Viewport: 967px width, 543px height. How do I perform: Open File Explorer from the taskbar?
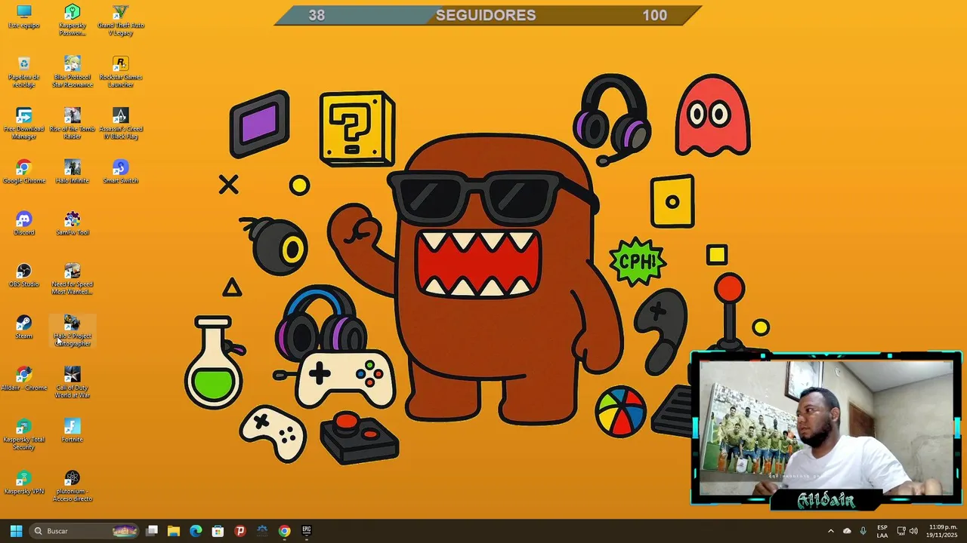click(x=174, y=531)
